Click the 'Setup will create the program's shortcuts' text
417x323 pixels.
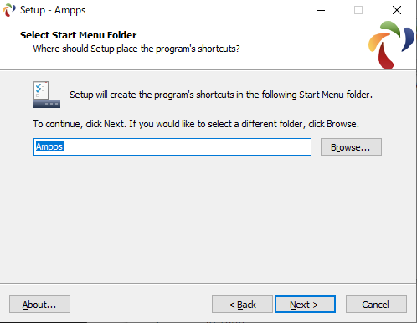[221, 95]
